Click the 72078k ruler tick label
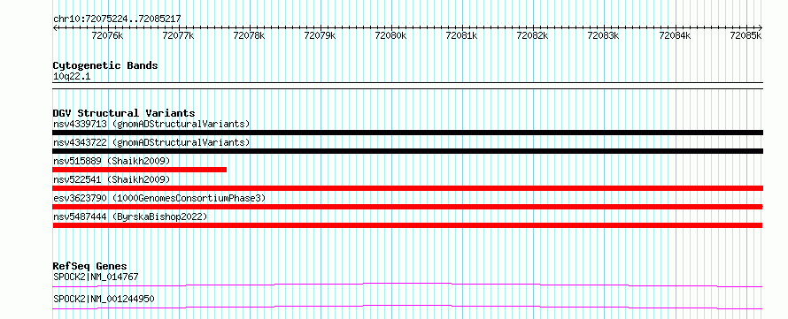Image resolution: width=788 pixels, height=319 pixels. pyautogui.click(x=250, y=35)
